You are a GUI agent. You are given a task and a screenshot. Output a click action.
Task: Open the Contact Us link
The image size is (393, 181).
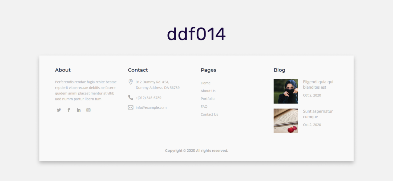click(209, 114)
